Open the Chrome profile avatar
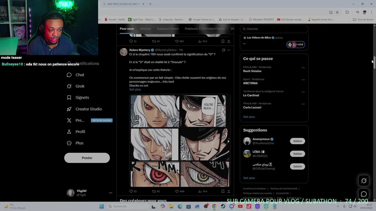376x211 pixels. (x=365, y=12)
